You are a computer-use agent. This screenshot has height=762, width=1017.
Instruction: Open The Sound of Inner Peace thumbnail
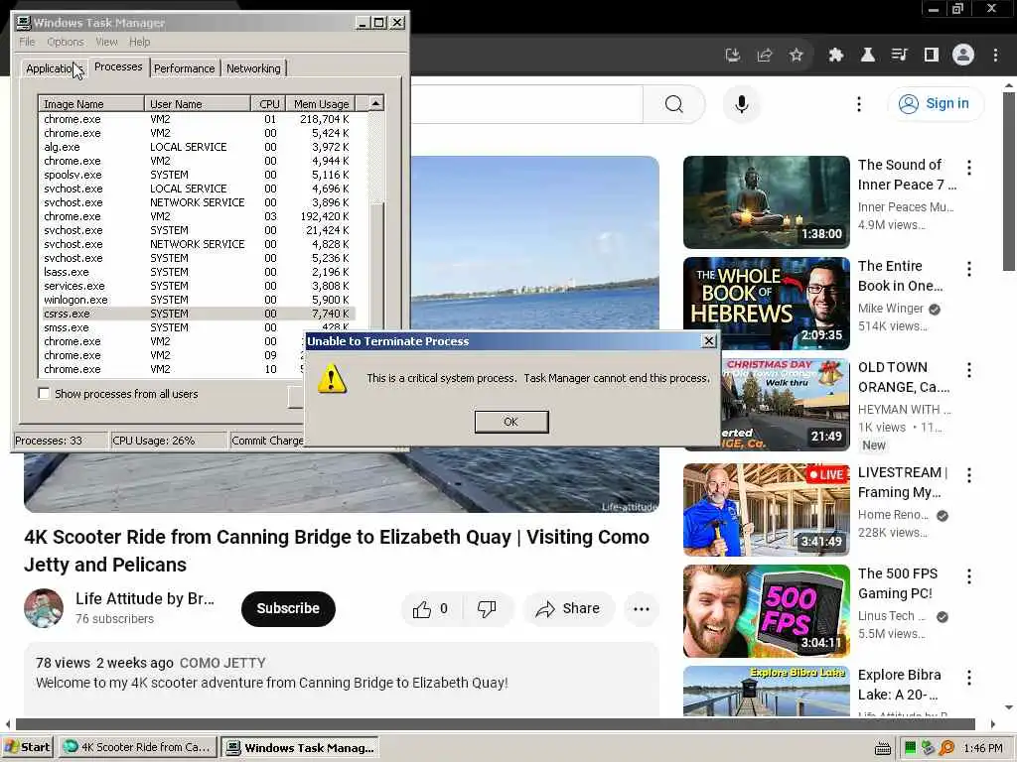click(x=766, y=202)
